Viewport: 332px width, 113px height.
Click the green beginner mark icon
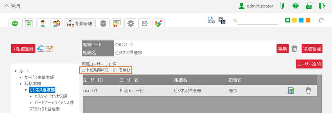pos(282,6)
